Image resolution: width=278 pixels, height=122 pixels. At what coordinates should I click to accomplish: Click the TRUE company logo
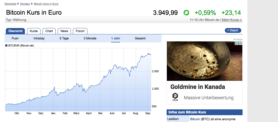tap(175, 97)
